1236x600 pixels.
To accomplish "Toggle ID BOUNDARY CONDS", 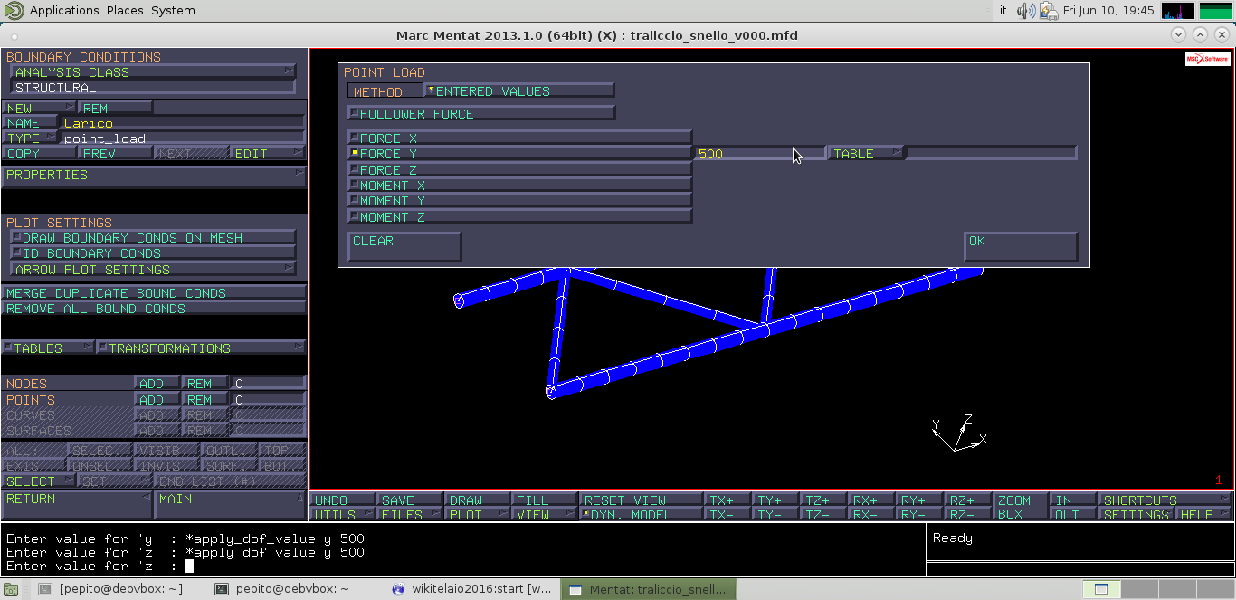I will [153, 253].
